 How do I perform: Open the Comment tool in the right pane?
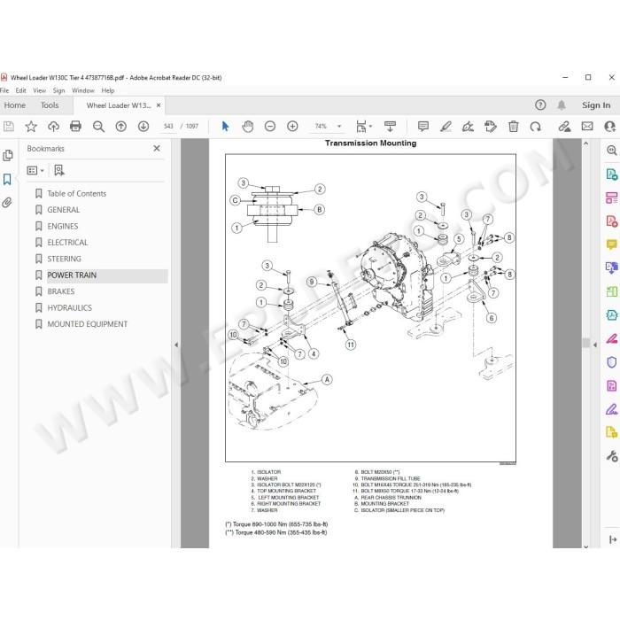[612, 244]
